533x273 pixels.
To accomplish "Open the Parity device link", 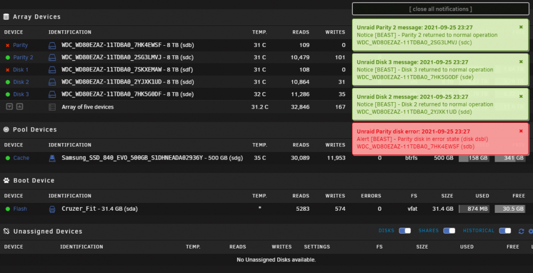I will pyautogui.click(x=20, y=45).
